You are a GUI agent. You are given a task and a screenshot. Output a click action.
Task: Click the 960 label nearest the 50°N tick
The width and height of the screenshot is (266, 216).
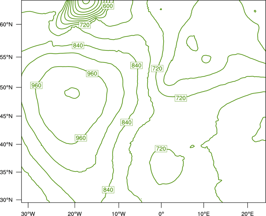point(36,85)
